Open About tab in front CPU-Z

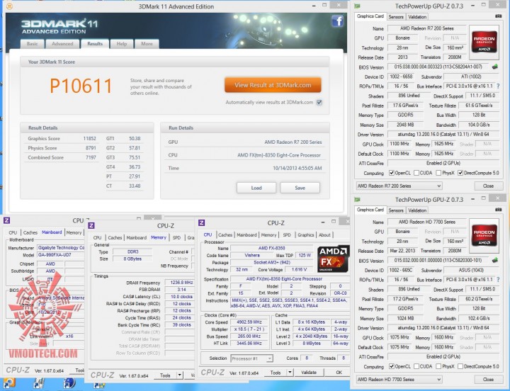324,235
